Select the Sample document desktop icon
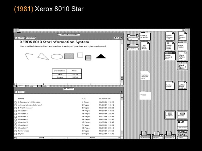The height and width of the screenshot is (151, 202). click(x=145, y=75)
